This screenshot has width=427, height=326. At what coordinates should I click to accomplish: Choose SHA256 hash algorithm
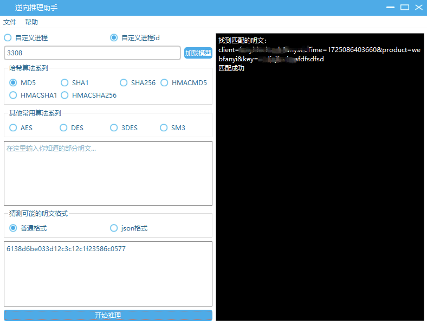tap(124, 83)
